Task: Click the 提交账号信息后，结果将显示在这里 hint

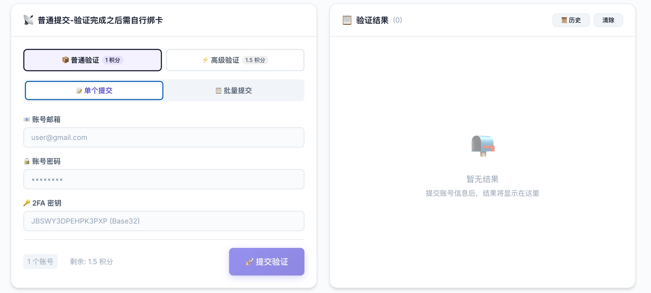Action: (482, 193)
